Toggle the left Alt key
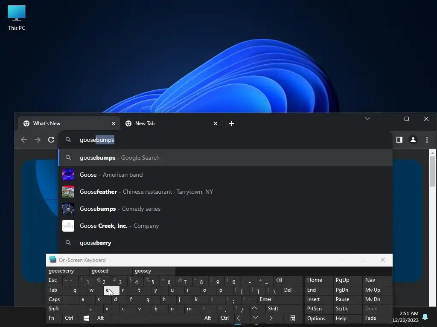This screenshot has height=327, width=437. click(x=102, y=318)
